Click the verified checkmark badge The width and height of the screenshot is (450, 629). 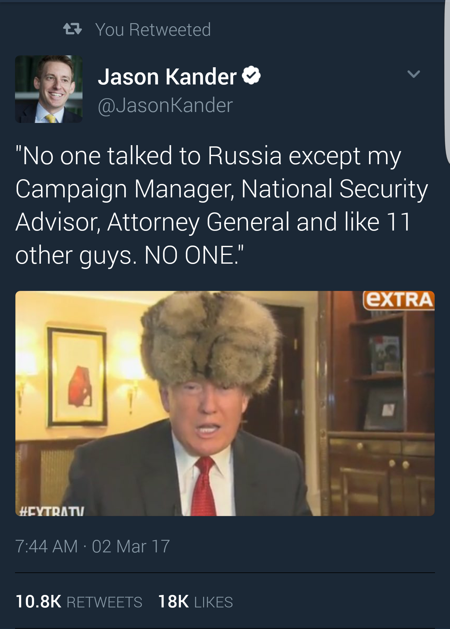pos(251,76)
